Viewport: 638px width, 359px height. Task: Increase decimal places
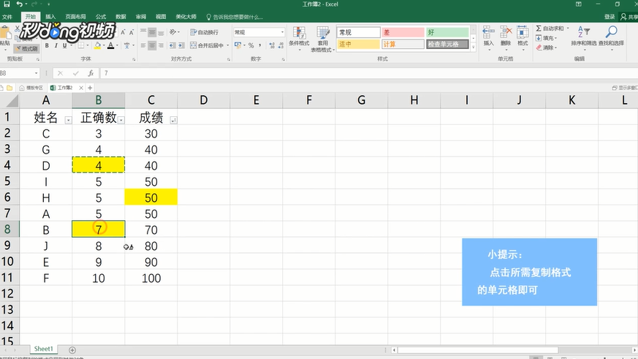tap(272, 45)
